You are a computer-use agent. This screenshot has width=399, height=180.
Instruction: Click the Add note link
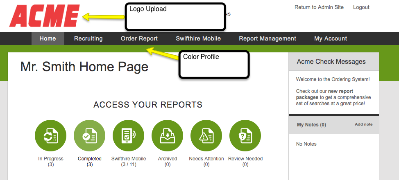(364, 124)
